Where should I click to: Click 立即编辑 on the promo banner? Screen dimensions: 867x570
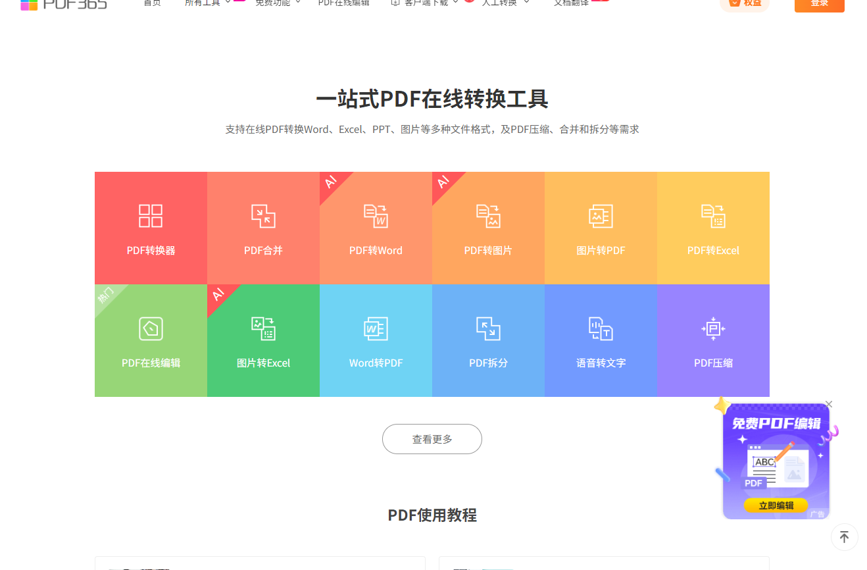coord(776,505)
